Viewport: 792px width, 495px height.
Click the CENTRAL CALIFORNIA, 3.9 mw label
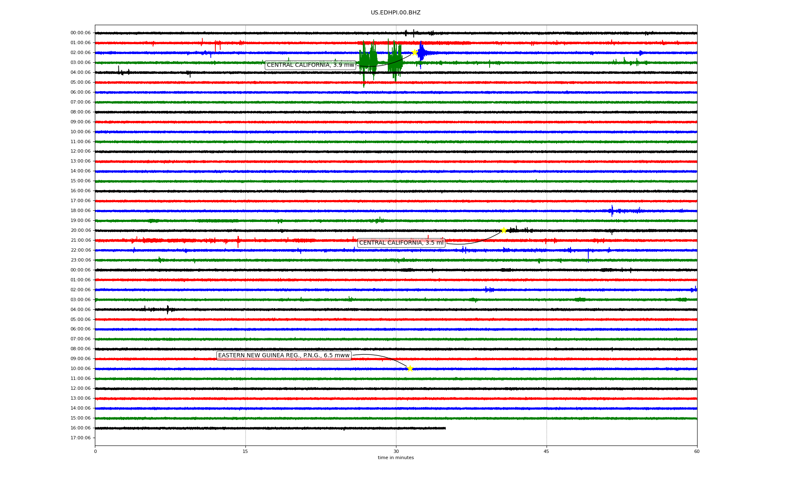point(310,65)
